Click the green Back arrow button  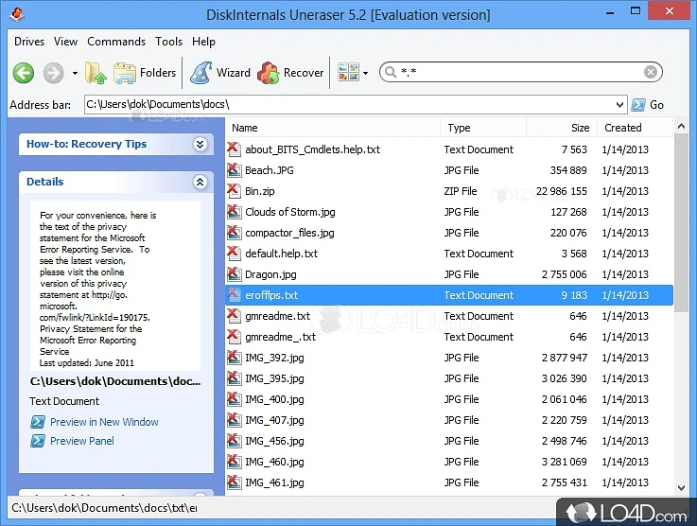(24, 73)
